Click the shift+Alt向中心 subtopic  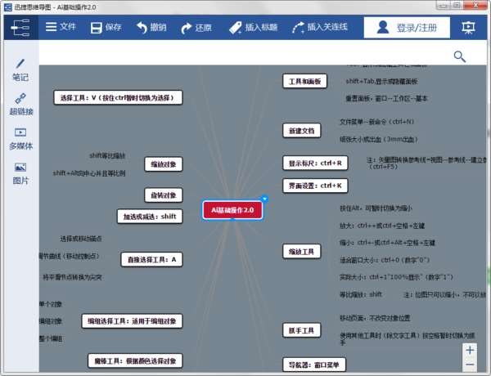pos(89,173)
